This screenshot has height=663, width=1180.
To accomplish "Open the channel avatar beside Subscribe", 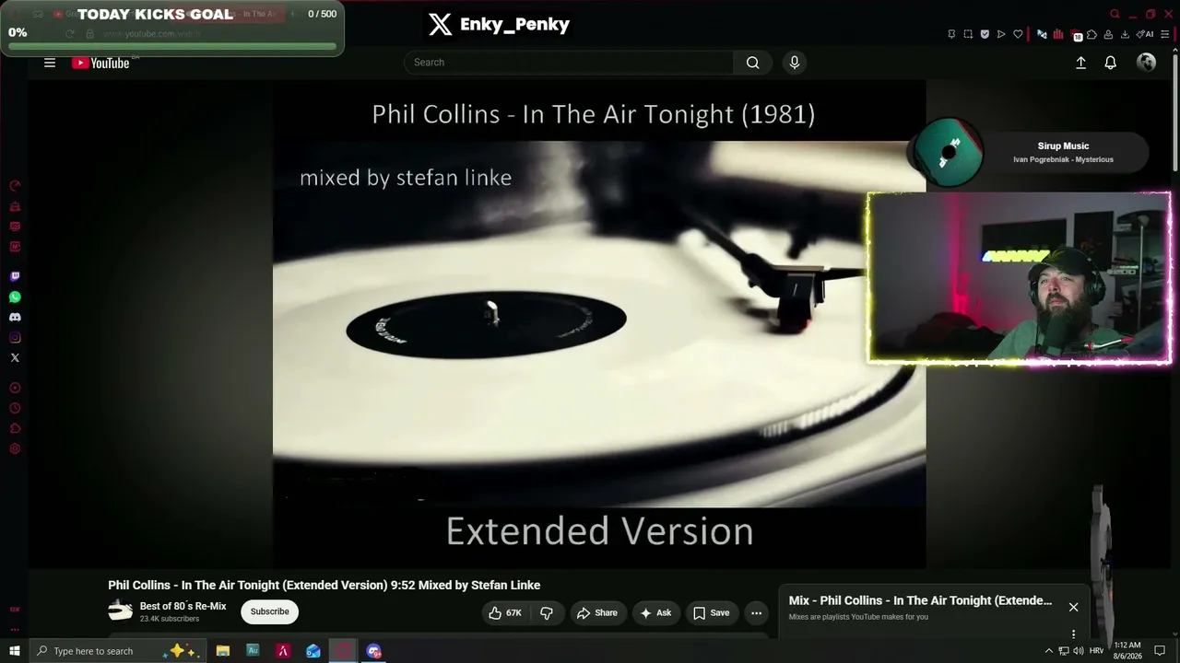I will point(121,611).
